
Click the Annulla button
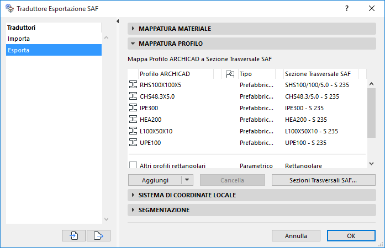[x=296, y=236]
